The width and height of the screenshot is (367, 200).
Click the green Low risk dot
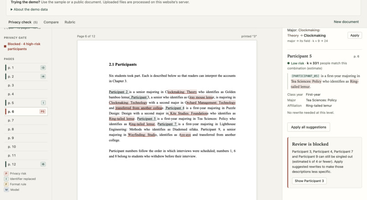pyautogui.click(x=289, y=63)
